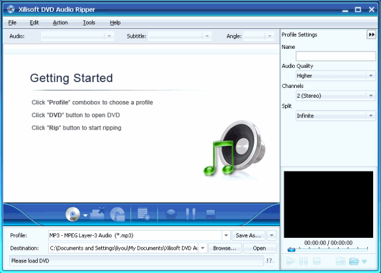Click the open snapshot folder icon
This screenshot has height=273, width=381.
coord(354,261)
